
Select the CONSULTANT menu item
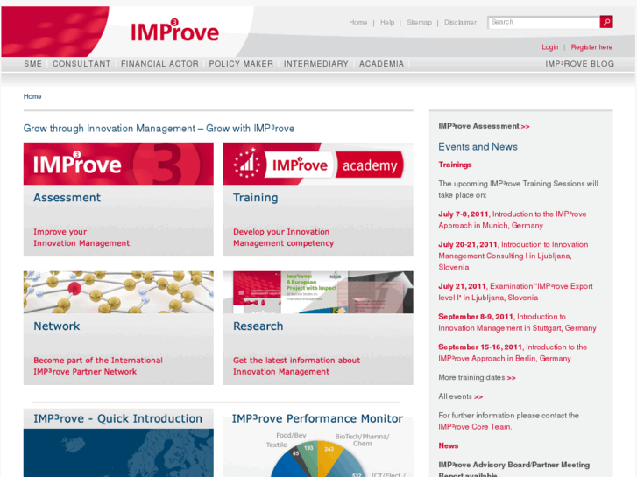pos(81,64)
